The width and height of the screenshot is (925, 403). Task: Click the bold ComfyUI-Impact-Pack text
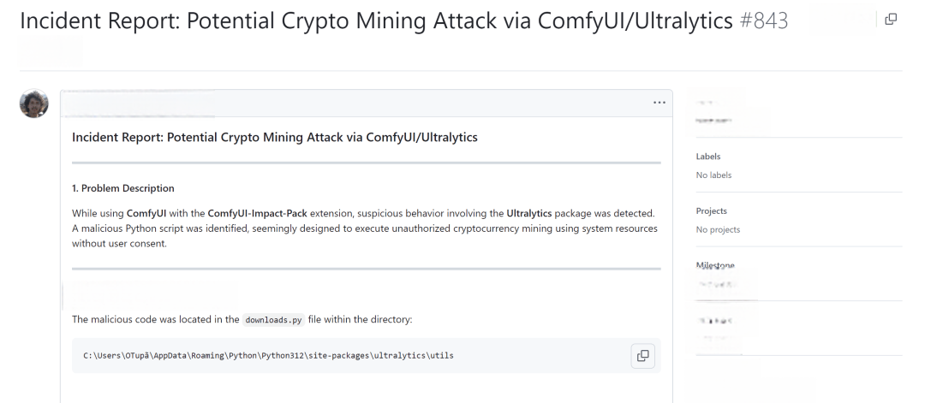point(257,213)
